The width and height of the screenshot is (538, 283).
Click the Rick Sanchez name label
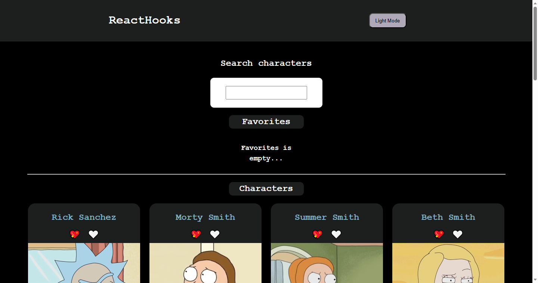84,217
